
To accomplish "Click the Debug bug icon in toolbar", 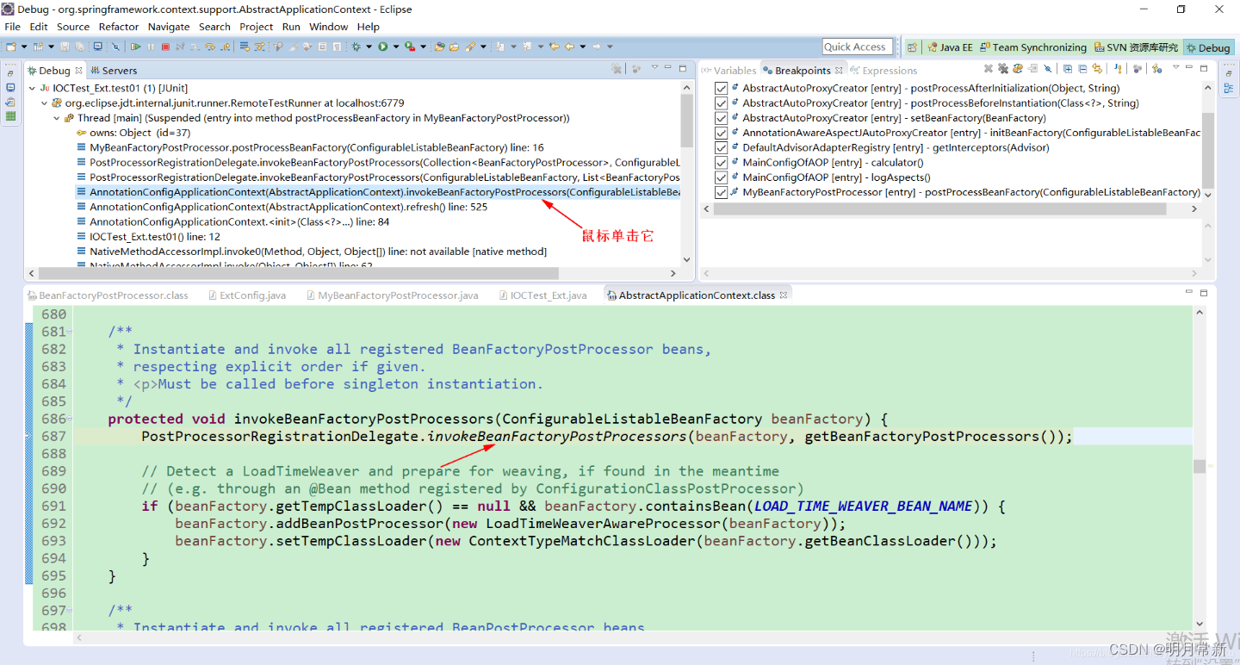I will pyautogui.click(x=356, y=47).
